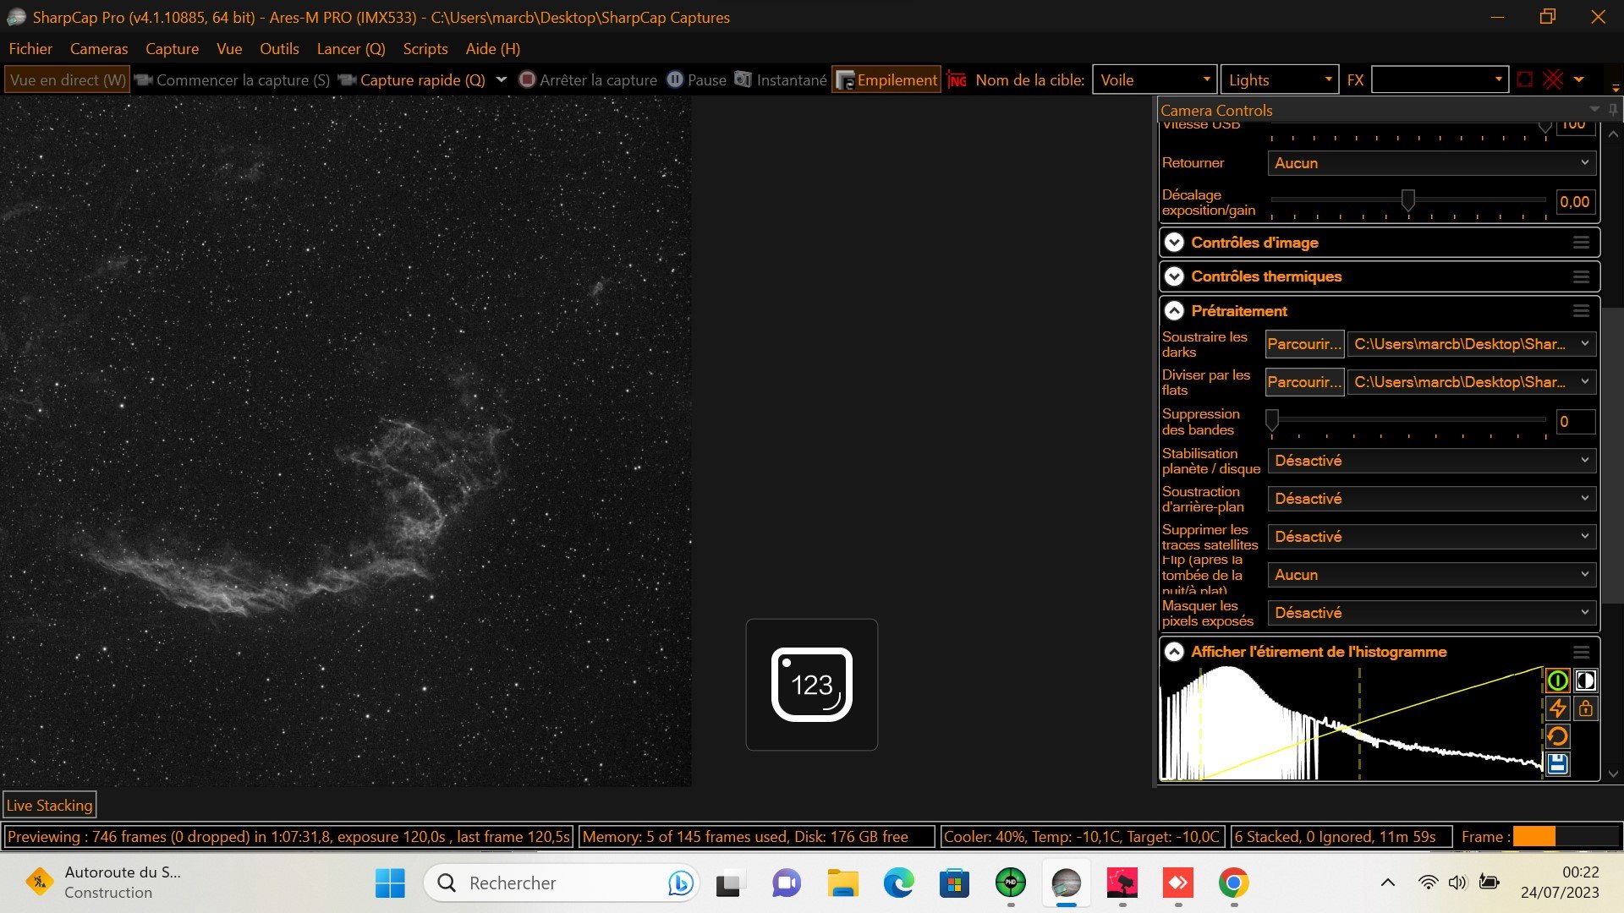Click Parcourir for Soustraire les darks
Viewport: 1624px width, 913px height.
tap(1304, 344)
